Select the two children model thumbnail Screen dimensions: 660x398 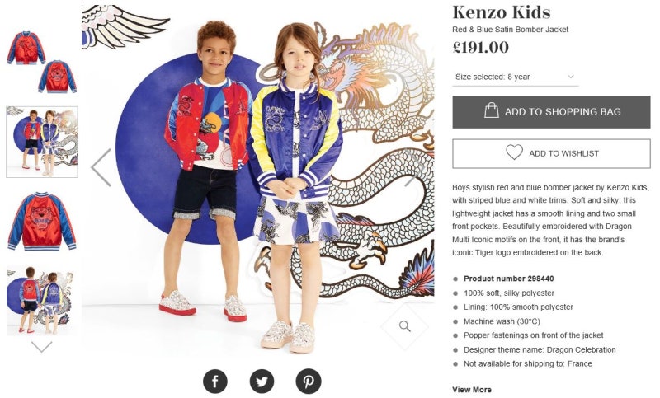click(42, 142)
